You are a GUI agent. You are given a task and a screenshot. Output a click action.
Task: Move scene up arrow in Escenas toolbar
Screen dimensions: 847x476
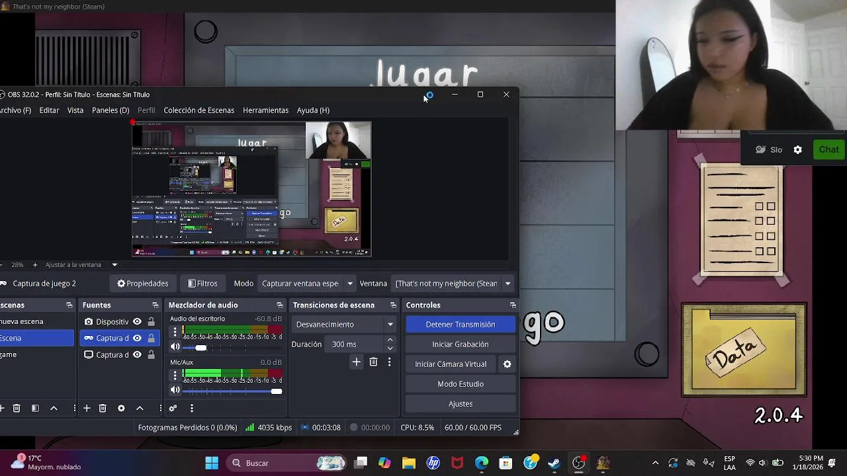point(54,409)
